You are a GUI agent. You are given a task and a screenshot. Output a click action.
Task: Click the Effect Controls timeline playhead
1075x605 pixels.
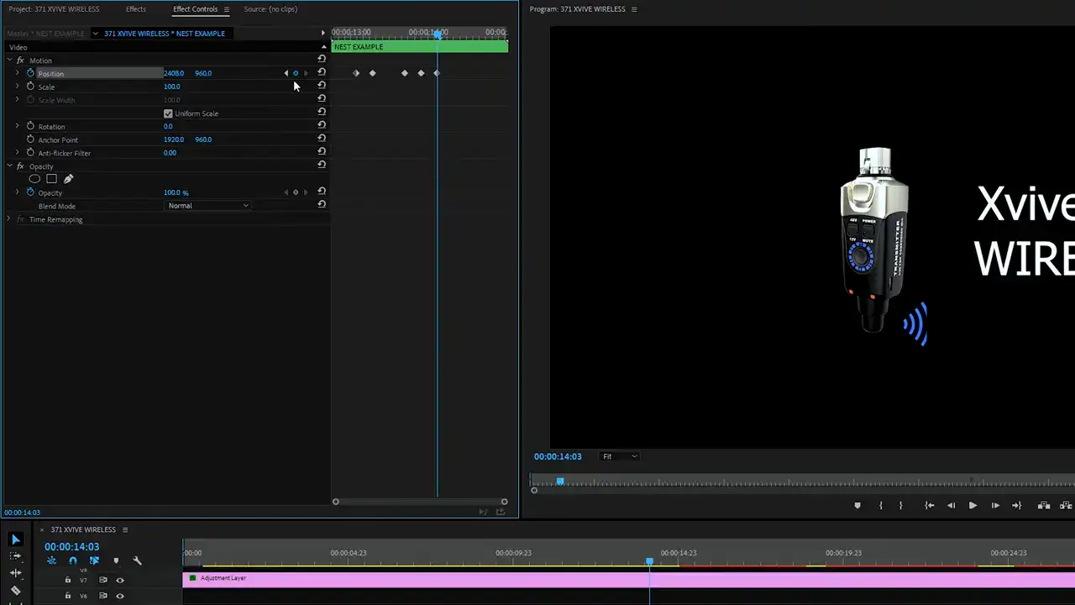coord(438,34)
